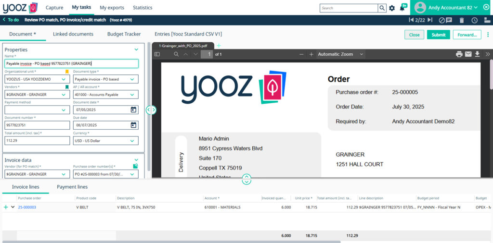The width and height of the screenshot is (493, 243).
Task: Add an invoice line with plus icon
Action: pos(6,207)
